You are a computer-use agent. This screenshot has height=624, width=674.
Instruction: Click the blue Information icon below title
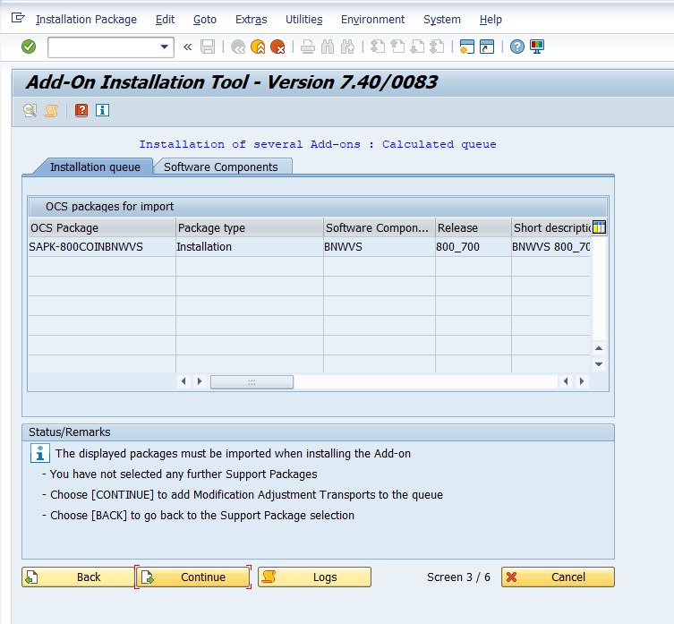click(x=102, y=110)
